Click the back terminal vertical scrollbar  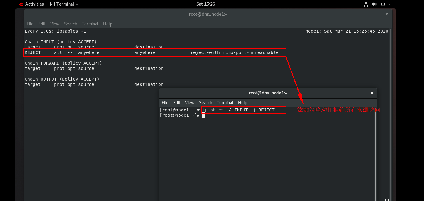[391, 115]
